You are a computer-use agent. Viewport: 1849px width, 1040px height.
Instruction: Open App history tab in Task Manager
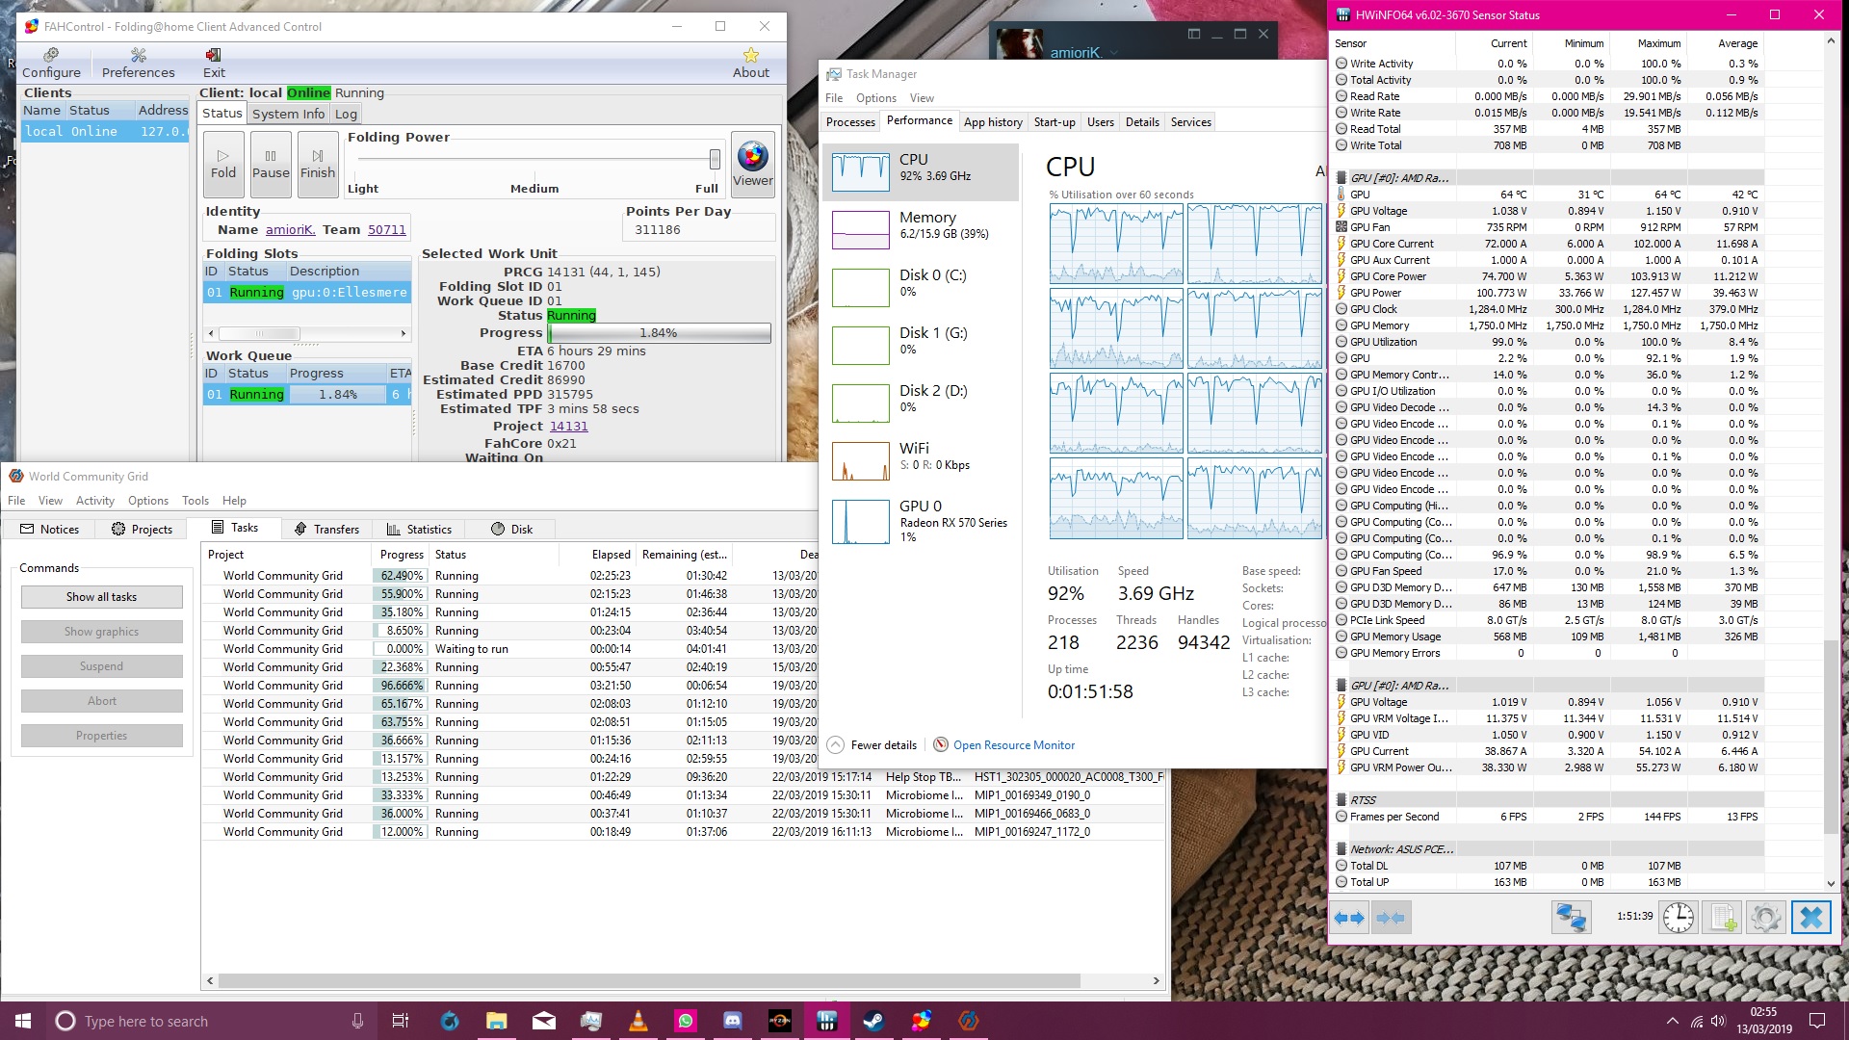point(993,122)
